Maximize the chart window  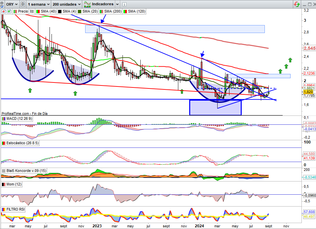310,4
